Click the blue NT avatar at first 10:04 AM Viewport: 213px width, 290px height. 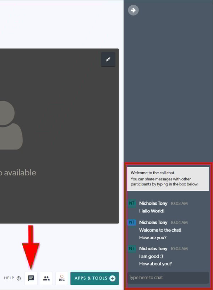click(132, 222)
